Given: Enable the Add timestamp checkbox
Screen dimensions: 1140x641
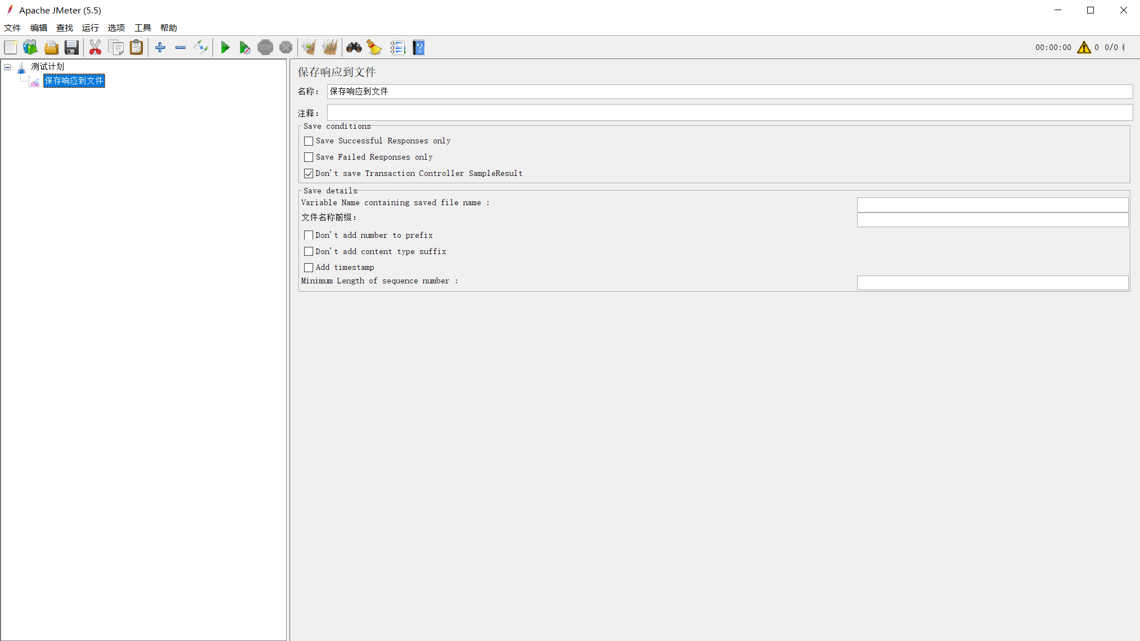Looking at the screenshot, I should pos(309,268).
